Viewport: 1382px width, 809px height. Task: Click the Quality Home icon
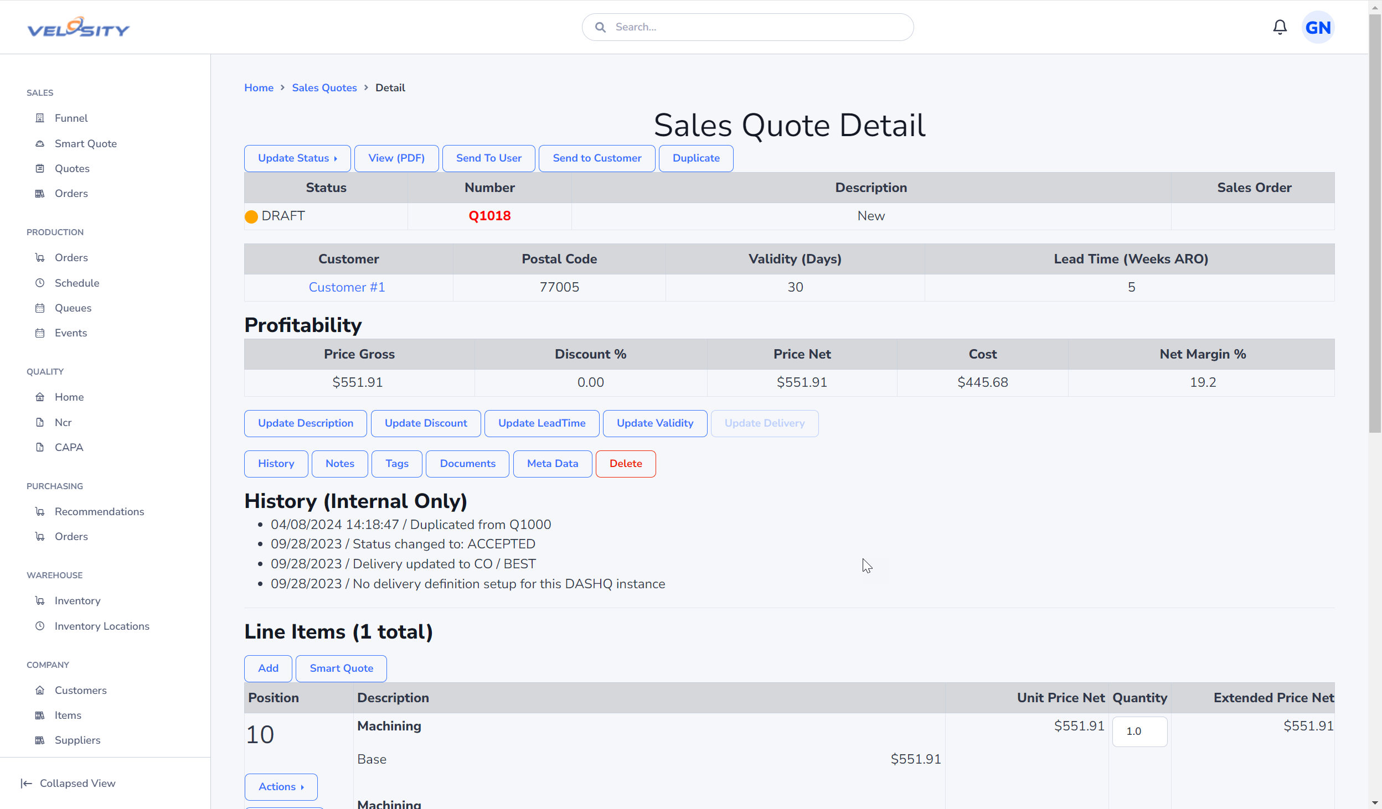[x=40, y=397]
